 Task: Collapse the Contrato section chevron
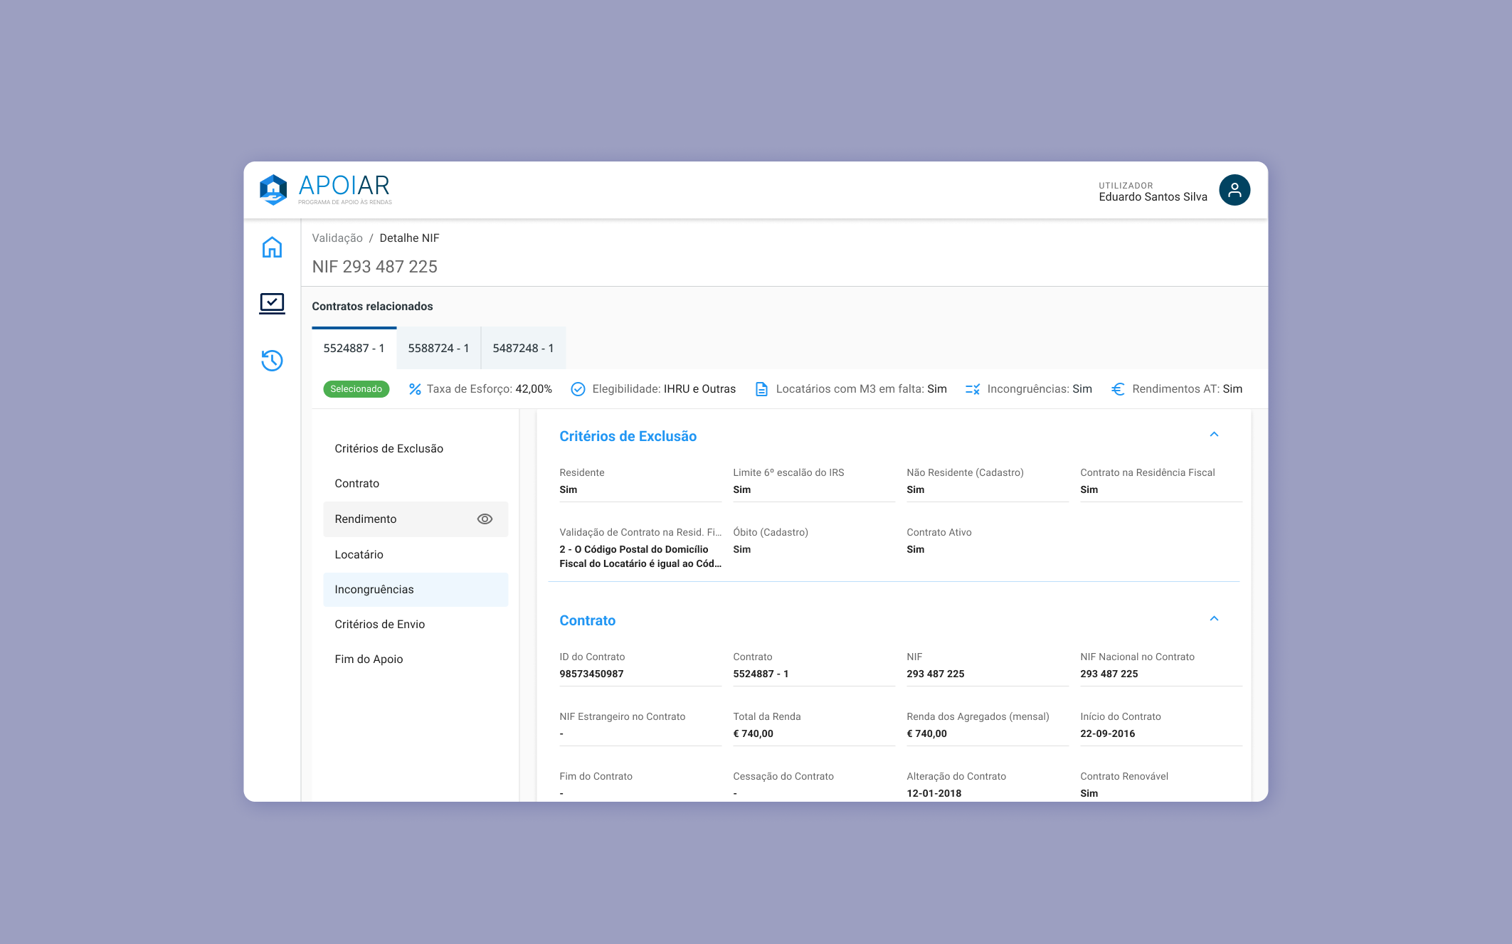pos(1214,619)
